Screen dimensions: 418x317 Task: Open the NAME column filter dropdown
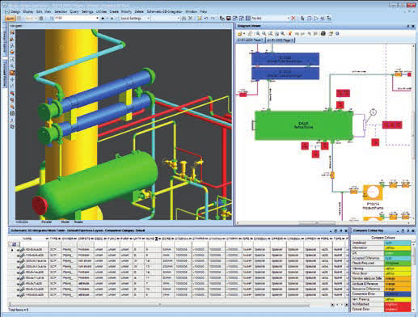click(47, 239)
